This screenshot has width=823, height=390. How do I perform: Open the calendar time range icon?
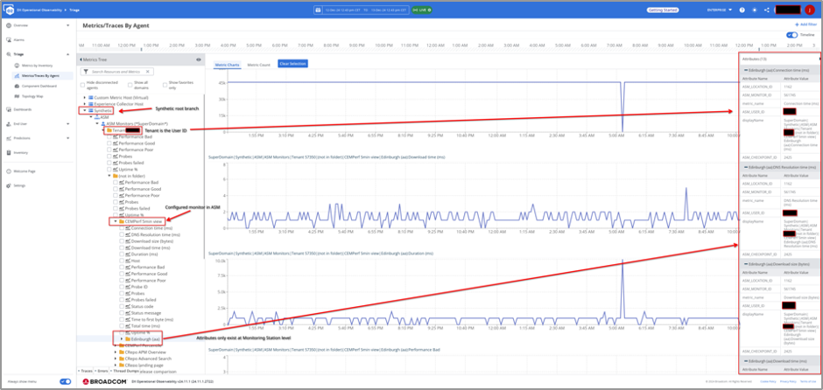tap(319, 10)
